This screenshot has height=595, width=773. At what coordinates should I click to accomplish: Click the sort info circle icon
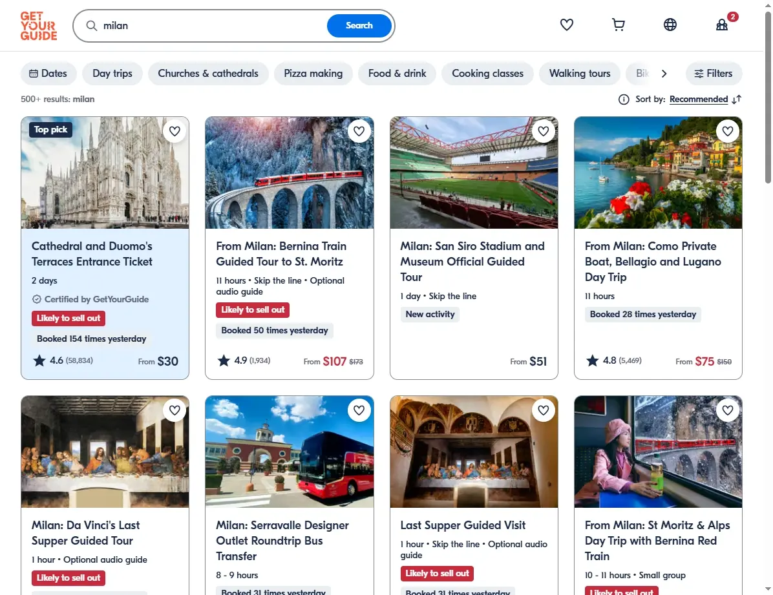click(x=624, y=99)
